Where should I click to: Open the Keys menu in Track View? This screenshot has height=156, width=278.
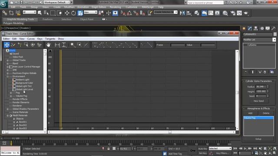(x=40, y=39)
